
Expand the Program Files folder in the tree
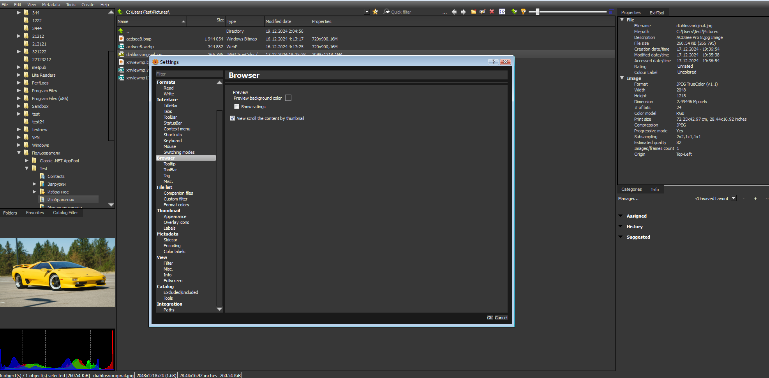[19, 91]
